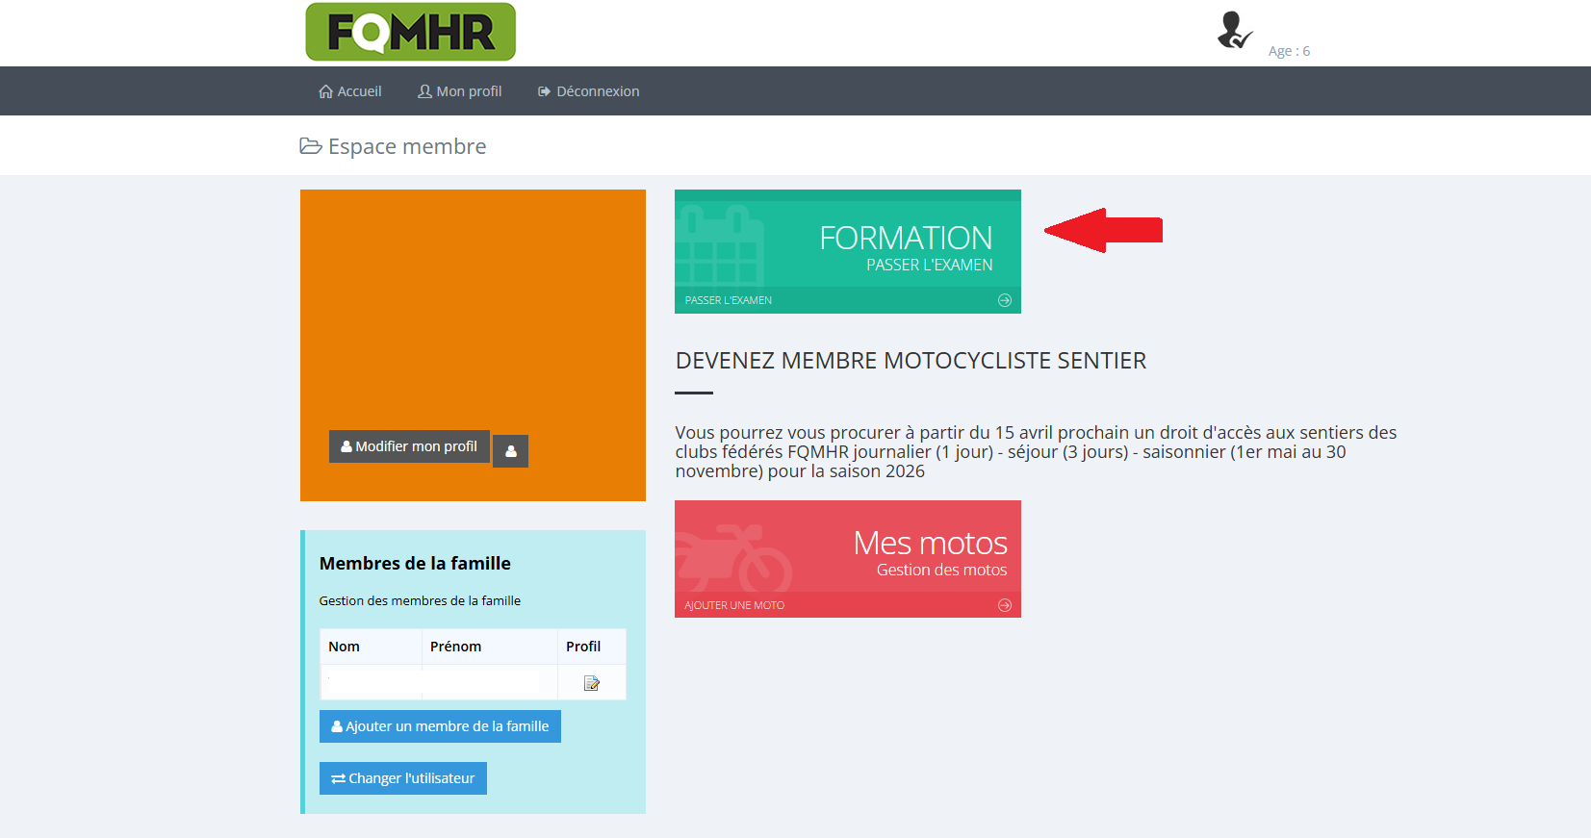Click the orange profile photo panel
This screenshot has height=838, width=1591.
point(473,345)
